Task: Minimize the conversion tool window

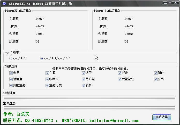Action: coord(165,3)
